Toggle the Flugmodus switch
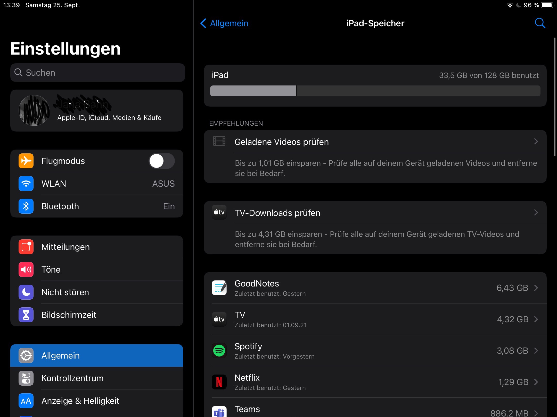 click(x=162, y=161)
